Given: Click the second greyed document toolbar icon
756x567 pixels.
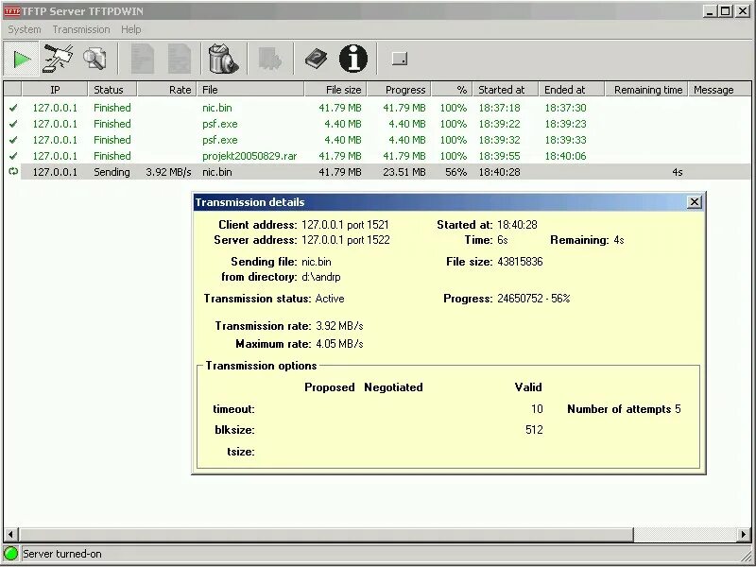Looking at the screenshot, I should [179, 59].
